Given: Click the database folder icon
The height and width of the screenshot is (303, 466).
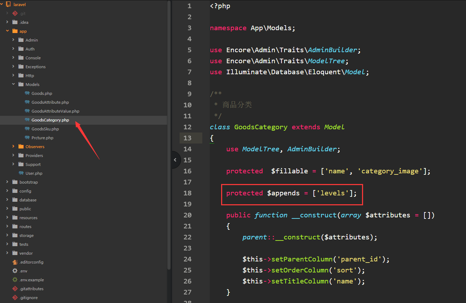Looking at the screenshot, I should pos(15,200).
